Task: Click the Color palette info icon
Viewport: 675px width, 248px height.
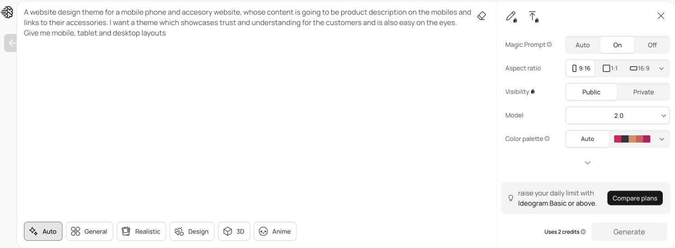Action: tap(547, 139)
